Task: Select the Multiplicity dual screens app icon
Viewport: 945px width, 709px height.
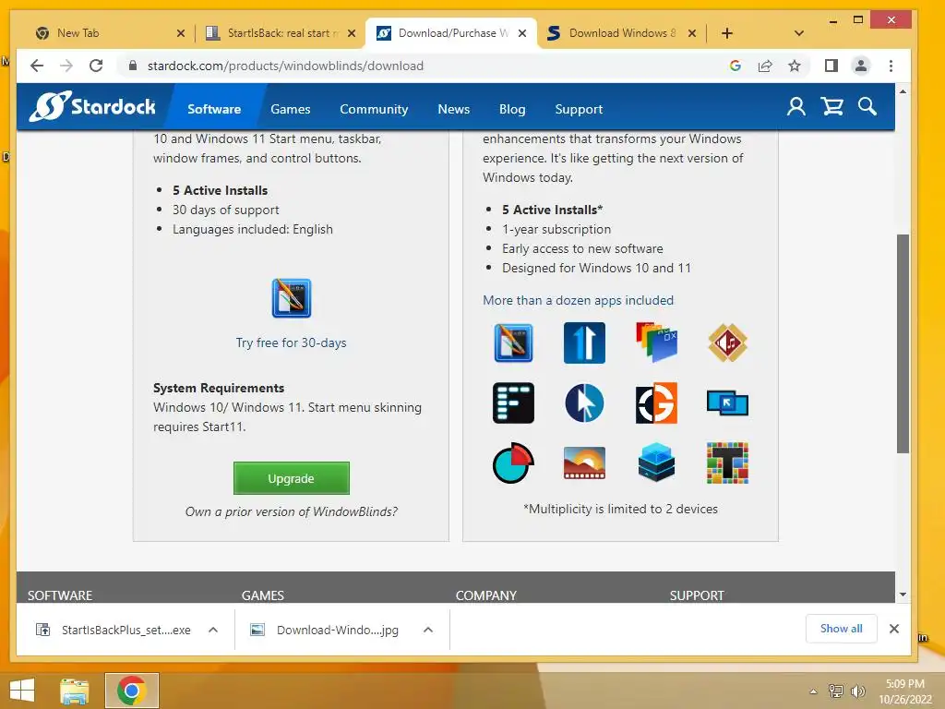Action: [x=727, y=403]
